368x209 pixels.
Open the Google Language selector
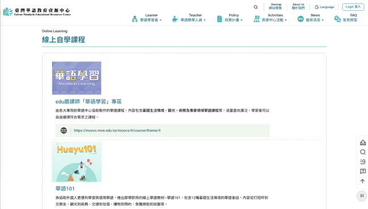(x=324, y=7)
